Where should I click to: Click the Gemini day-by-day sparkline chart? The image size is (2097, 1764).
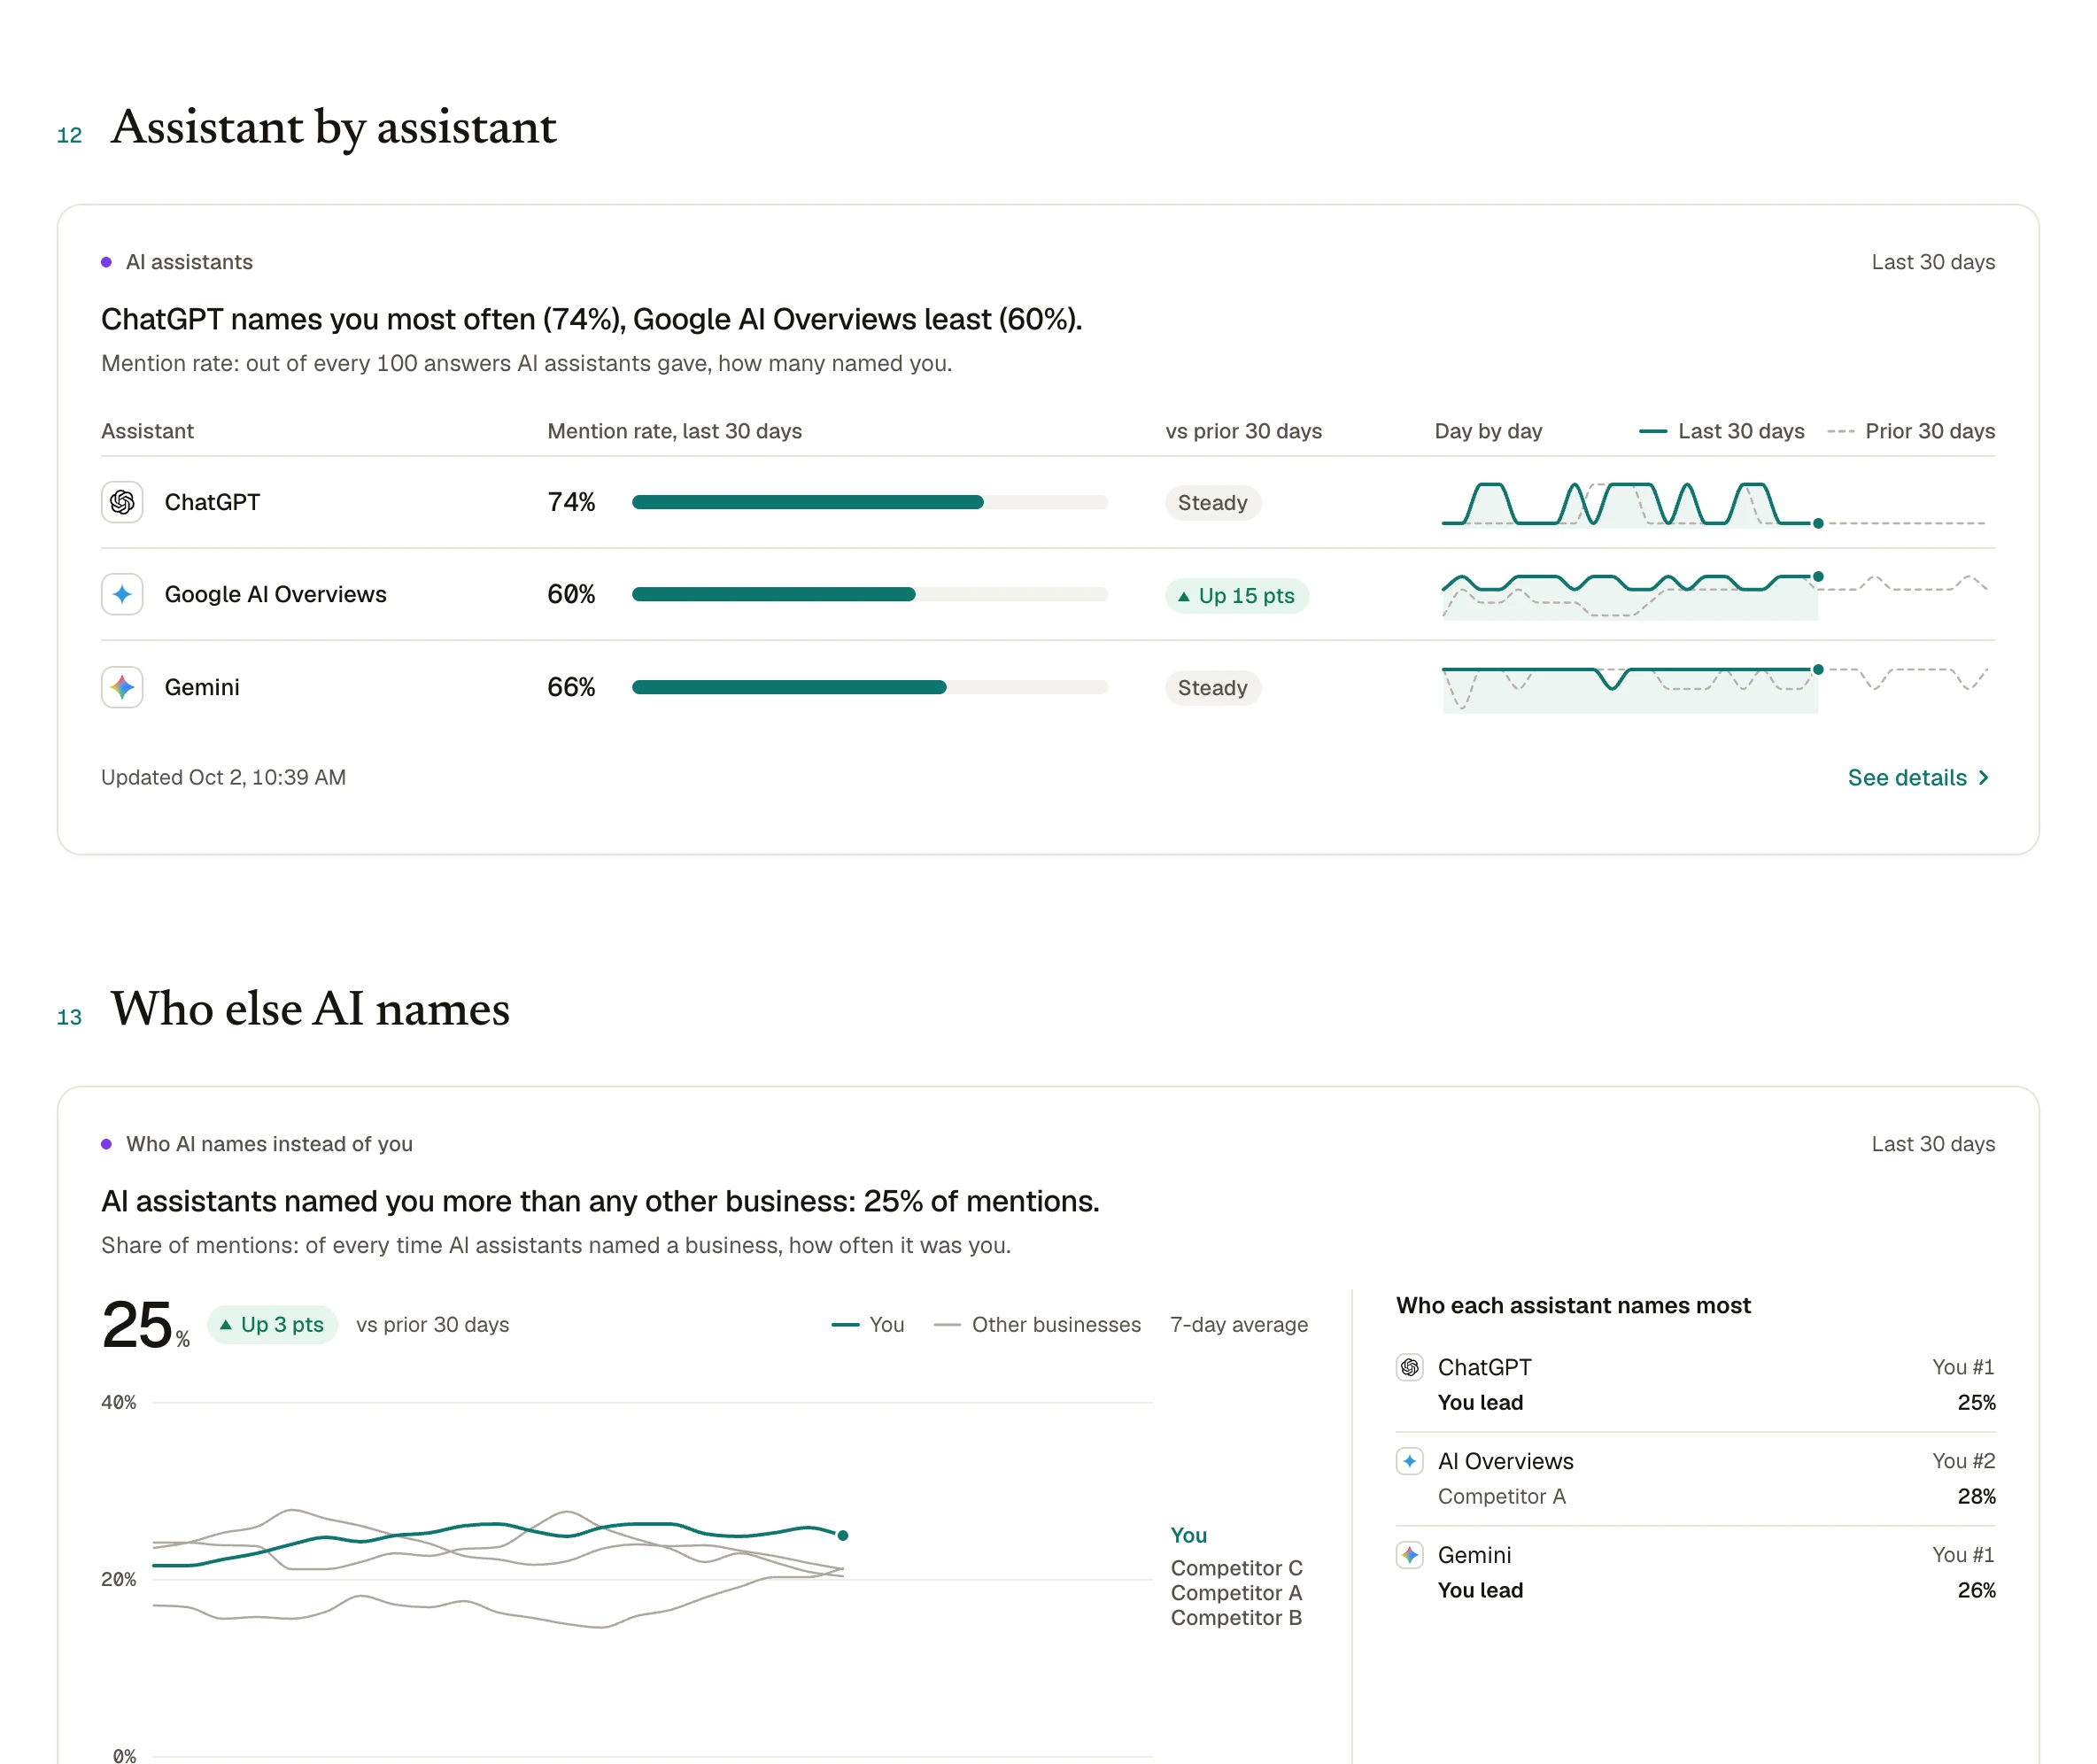(x=1714, y=688)
